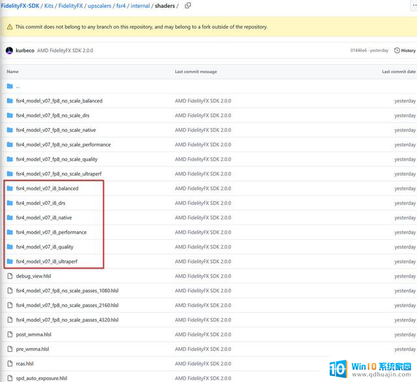This screenshot has height=382, width=417.
Task: Click the folder icon for the i8_balanced row
Action: point(10,189)
